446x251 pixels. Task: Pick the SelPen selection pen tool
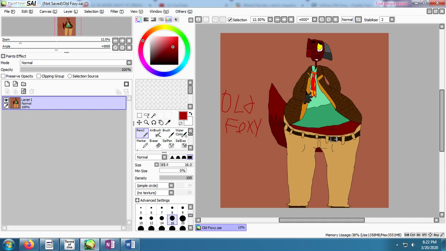(168, 143)
